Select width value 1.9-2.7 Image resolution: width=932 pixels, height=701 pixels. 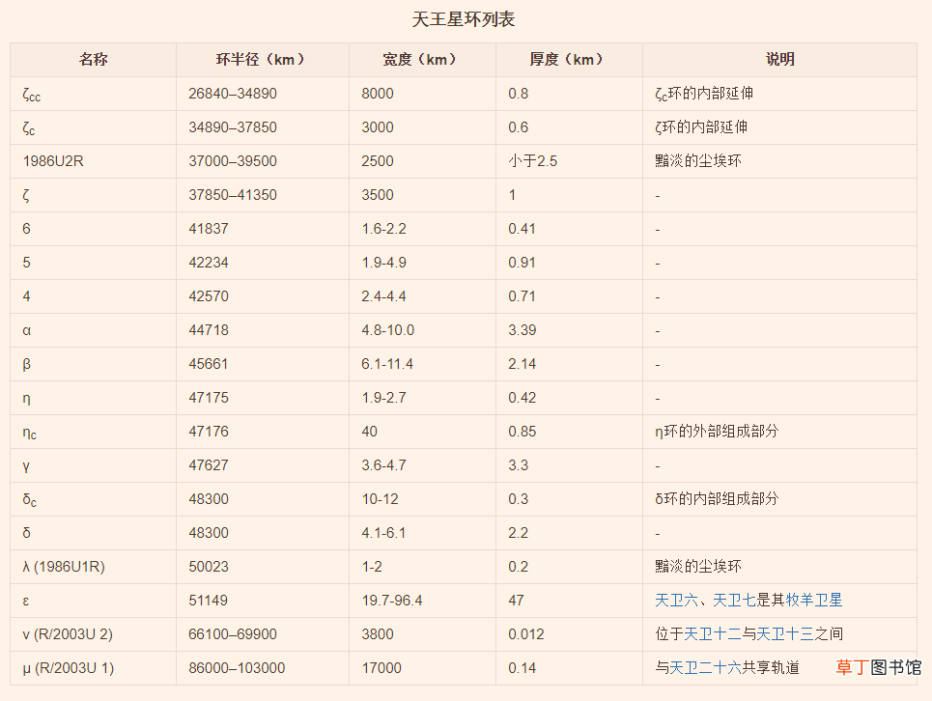pos(384,398)
